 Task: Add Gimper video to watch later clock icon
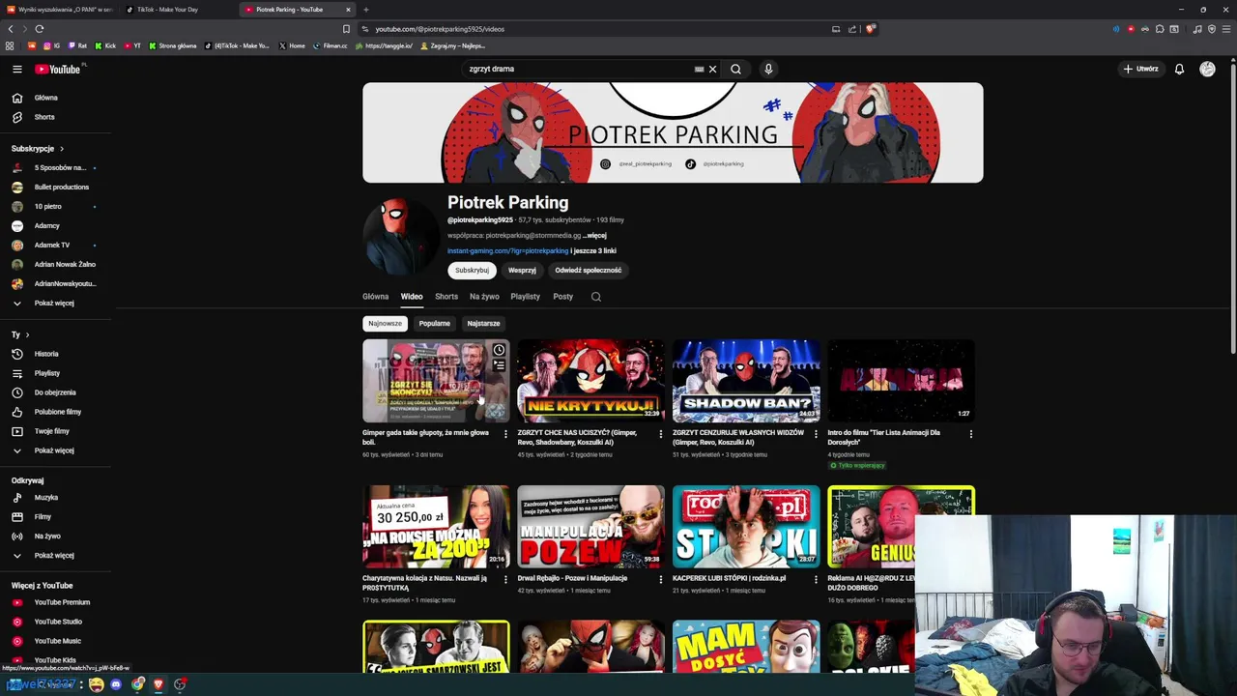[x=499, y=350]
